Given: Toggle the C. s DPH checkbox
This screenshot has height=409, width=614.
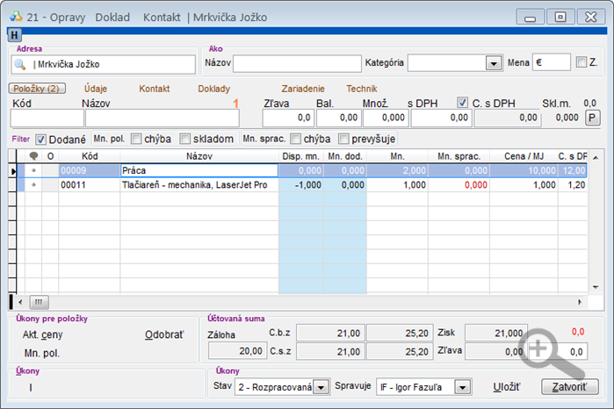Looking at the screenshot, I should [462, 103].
